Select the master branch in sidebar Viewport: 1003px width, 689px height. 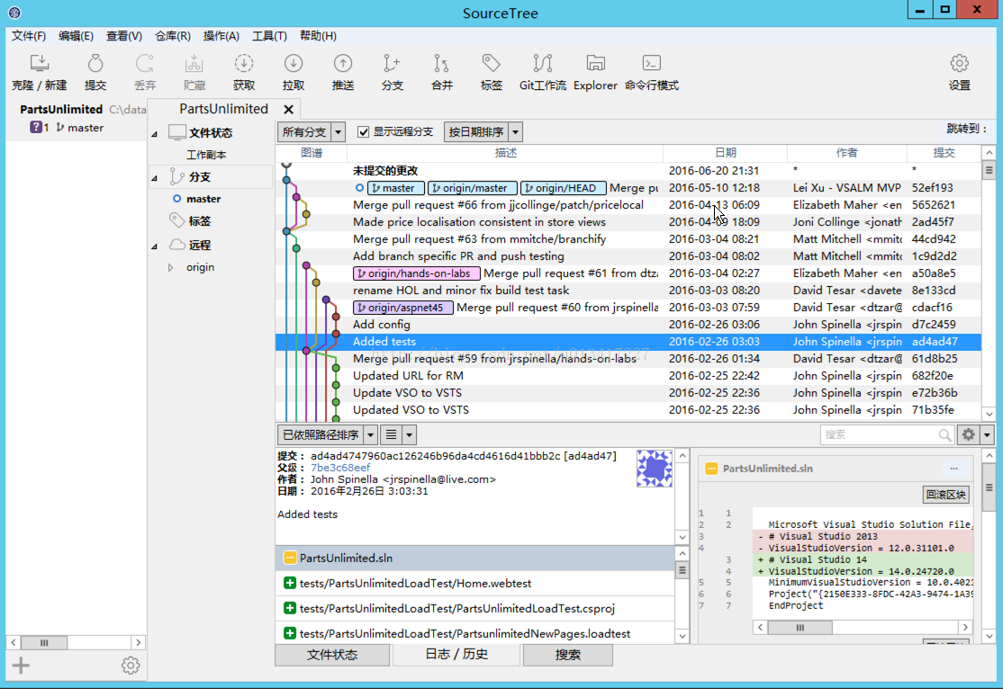pos(203,199)
